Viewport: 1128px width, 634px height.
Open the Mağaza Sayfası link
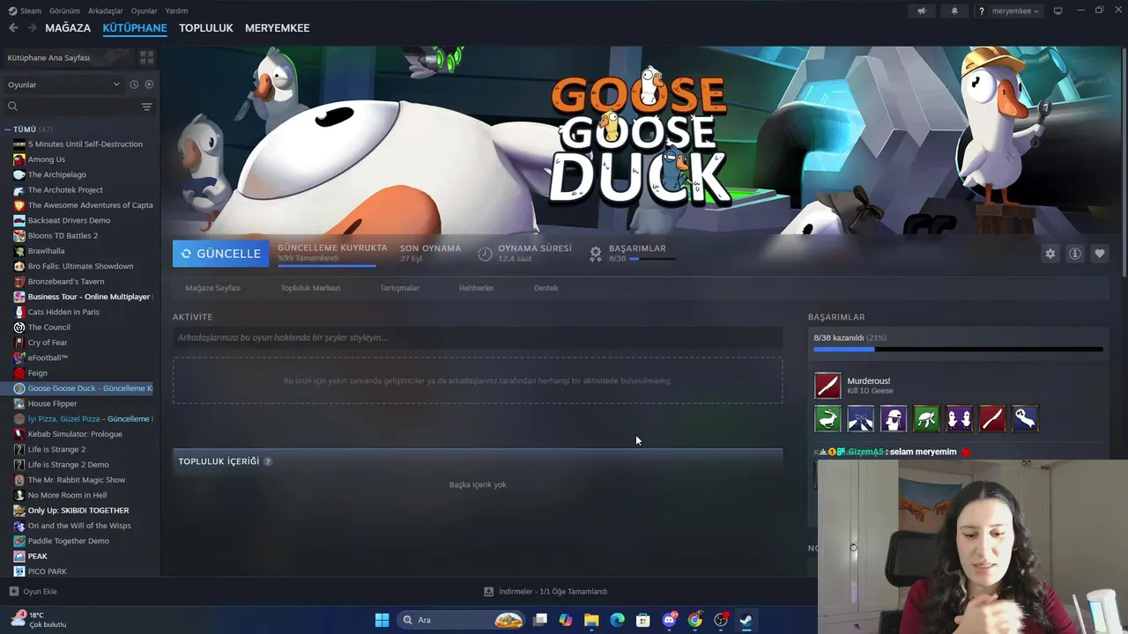(x=212, y=288)
